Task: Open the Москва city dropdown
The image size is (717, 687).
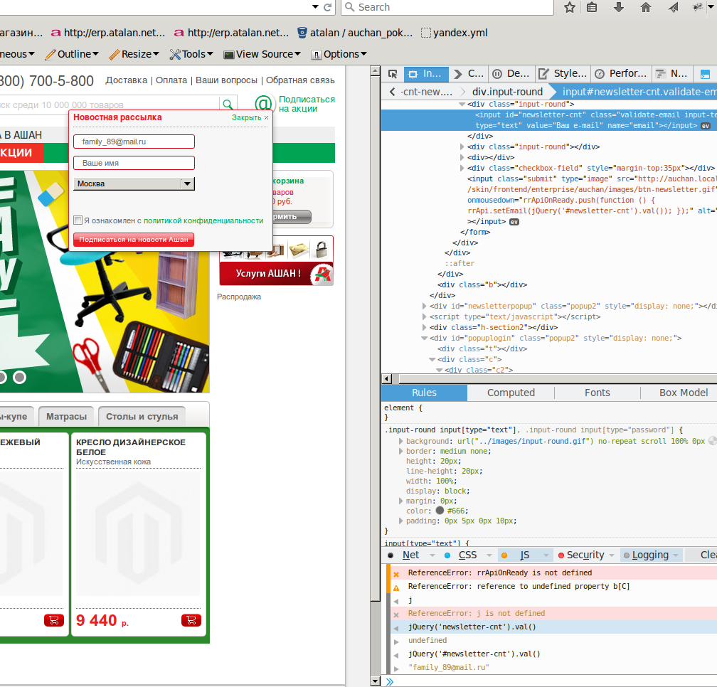Action: tap(134, 183)
